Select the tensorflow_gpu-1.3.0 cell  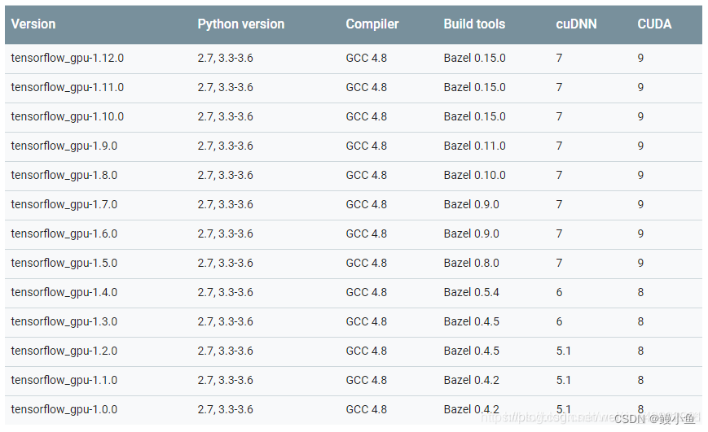pyautogui.click(x=64, y=322)
